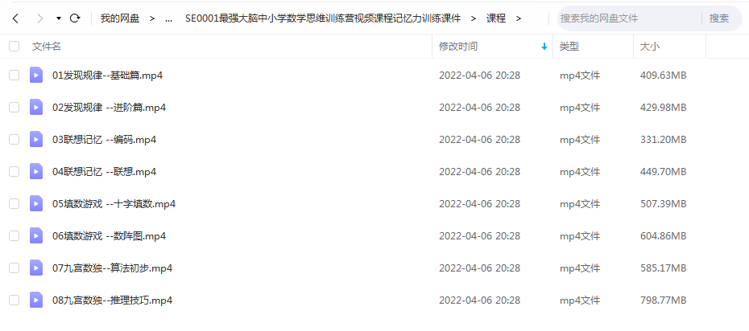Refresh the file list

coord(75,18)
